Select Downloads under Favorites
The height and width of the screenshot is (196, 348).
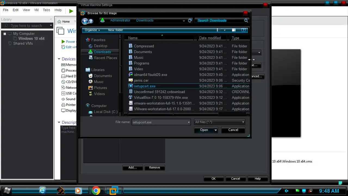[x=102, y=52]
